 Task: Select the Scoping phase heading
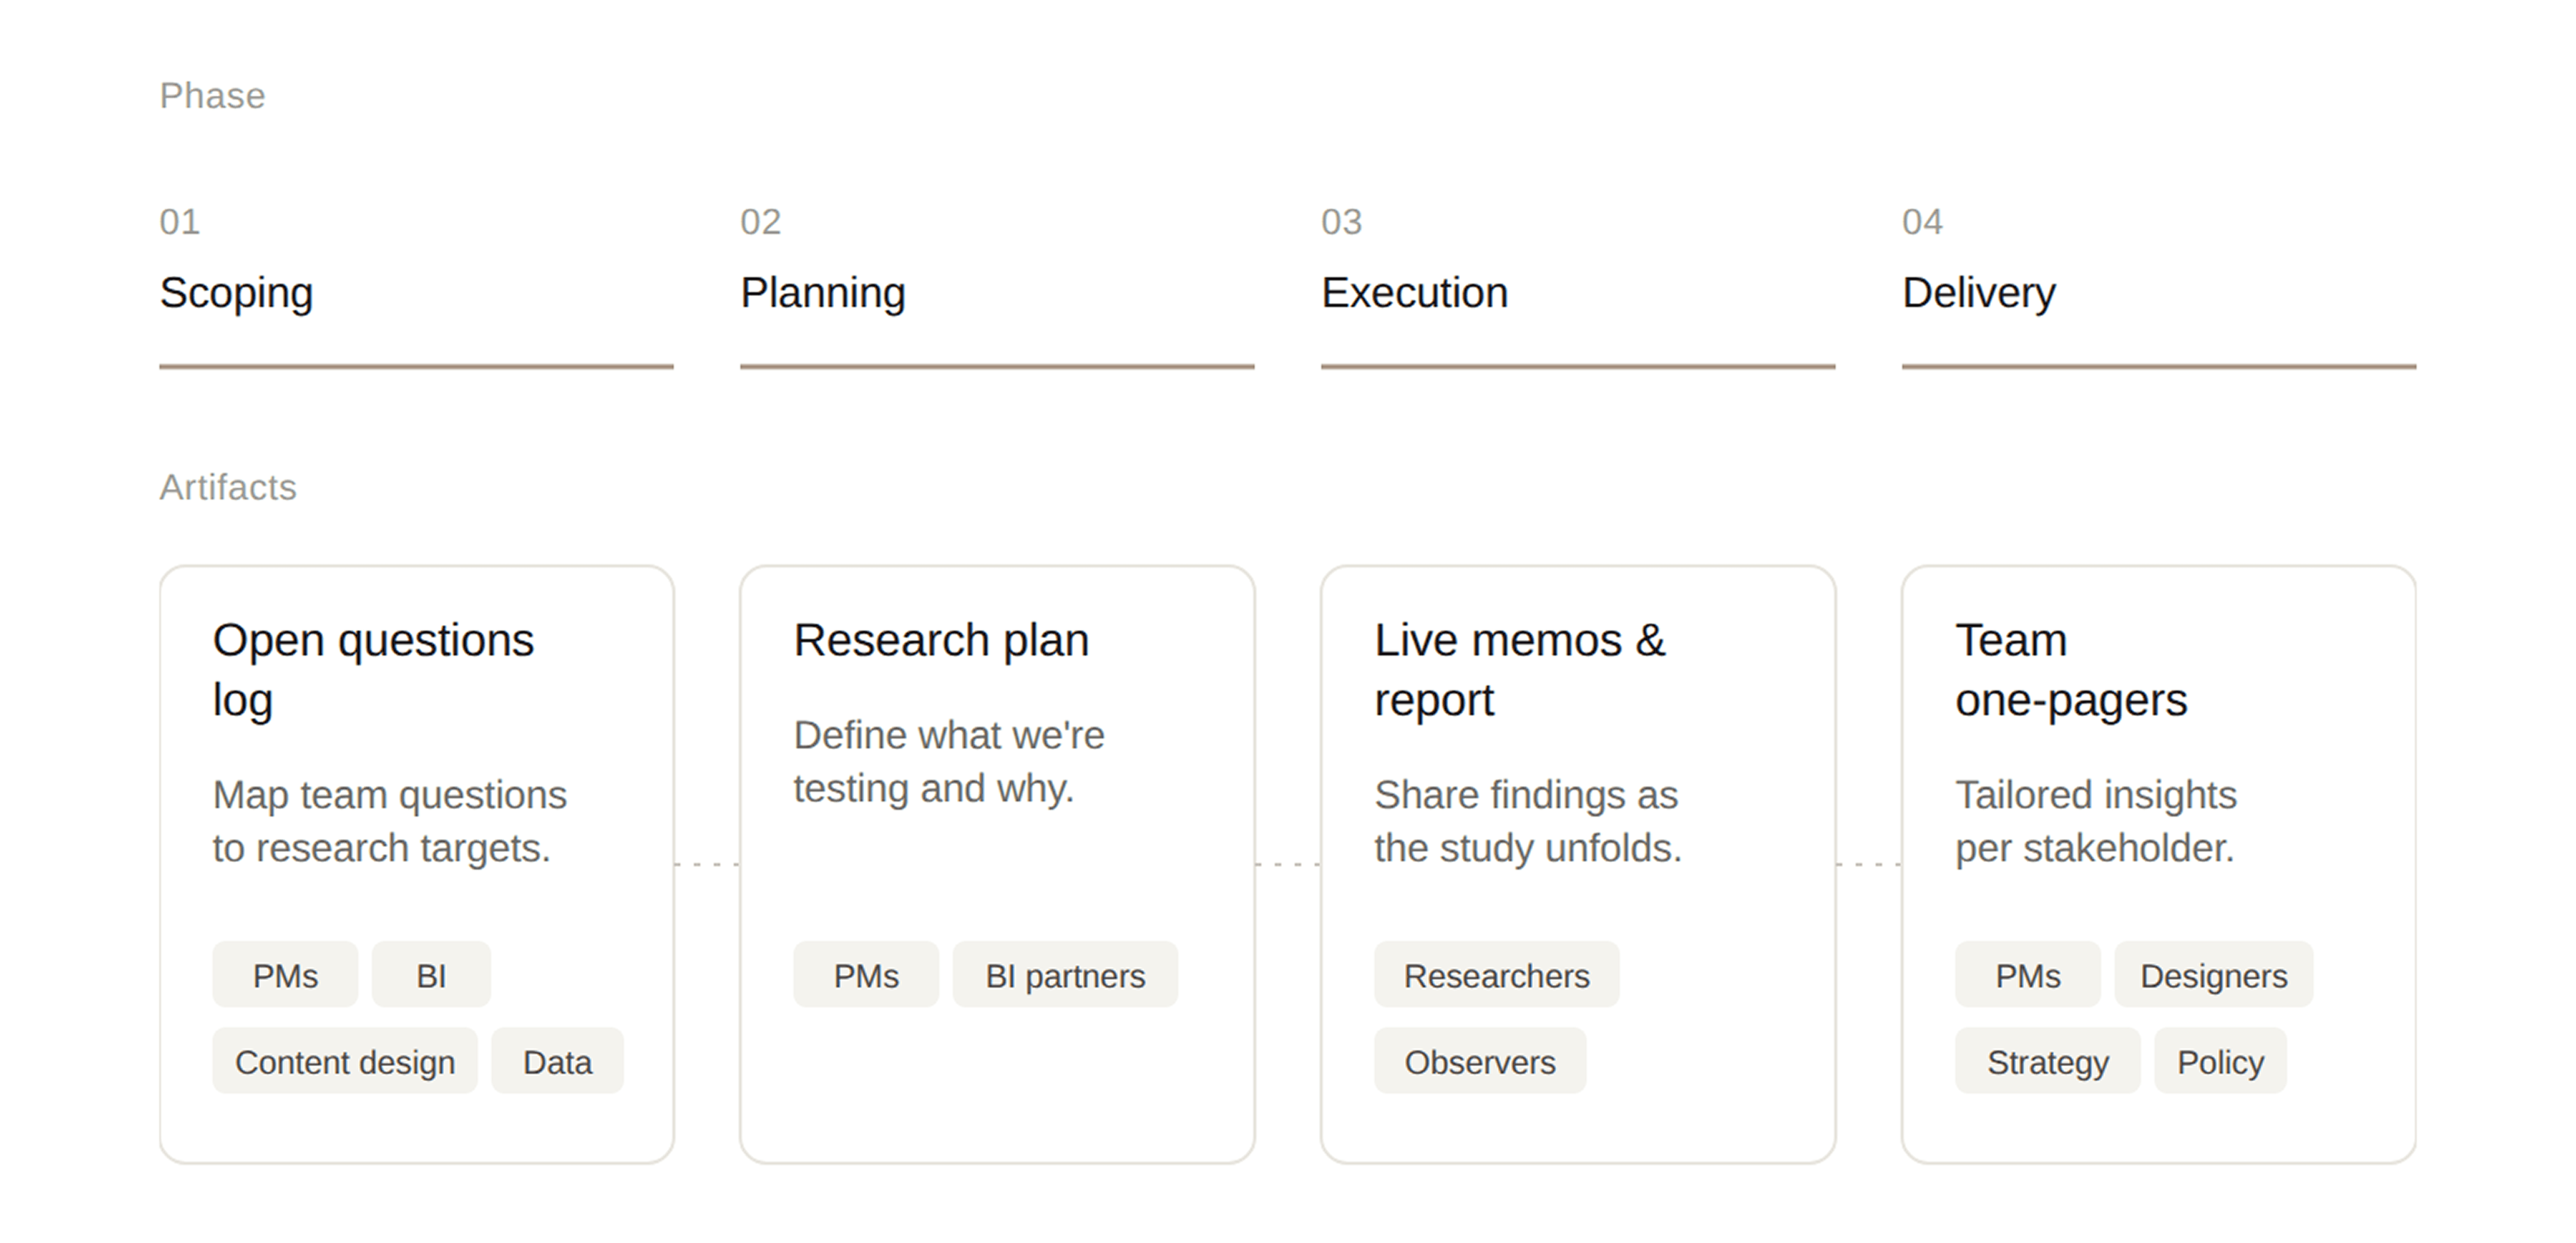tap(236, 293)
